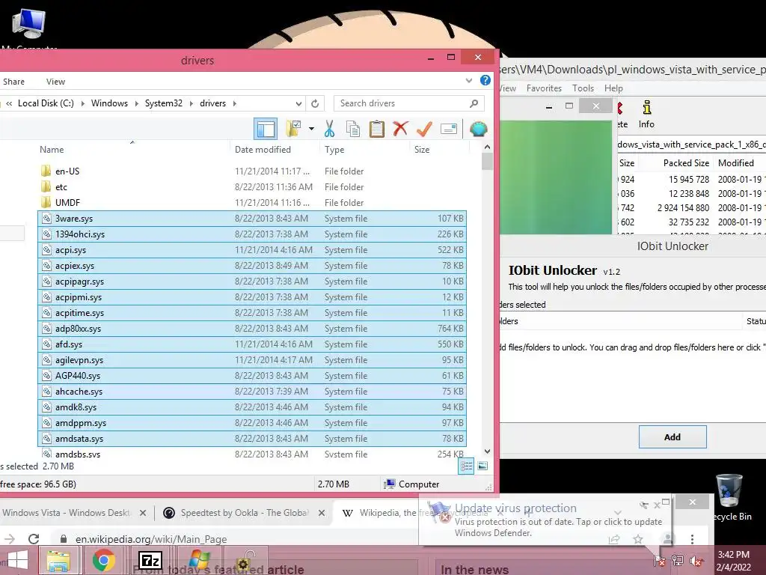This screenshot has height=575, width=766.
Task: Expand the breadcrumb overflow double chevron
Action: (x=9, y=103)
